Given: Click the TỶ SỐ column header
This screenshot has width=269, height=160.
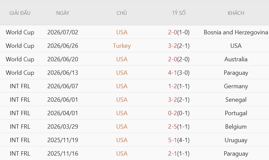Looking at the screenshot, I should click(179, 13).
